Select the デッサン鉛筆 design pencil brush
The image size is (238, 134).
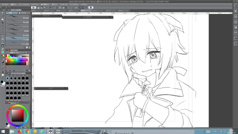click(17, 43)
